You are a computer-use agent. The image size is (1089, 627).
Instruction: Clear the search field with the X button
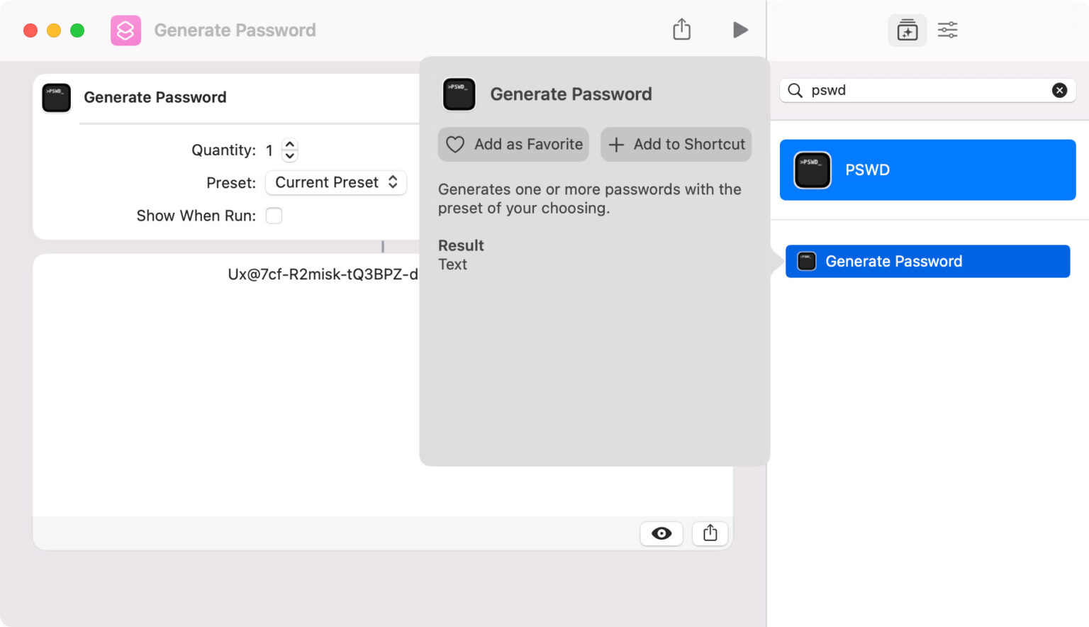[1060, 90]
